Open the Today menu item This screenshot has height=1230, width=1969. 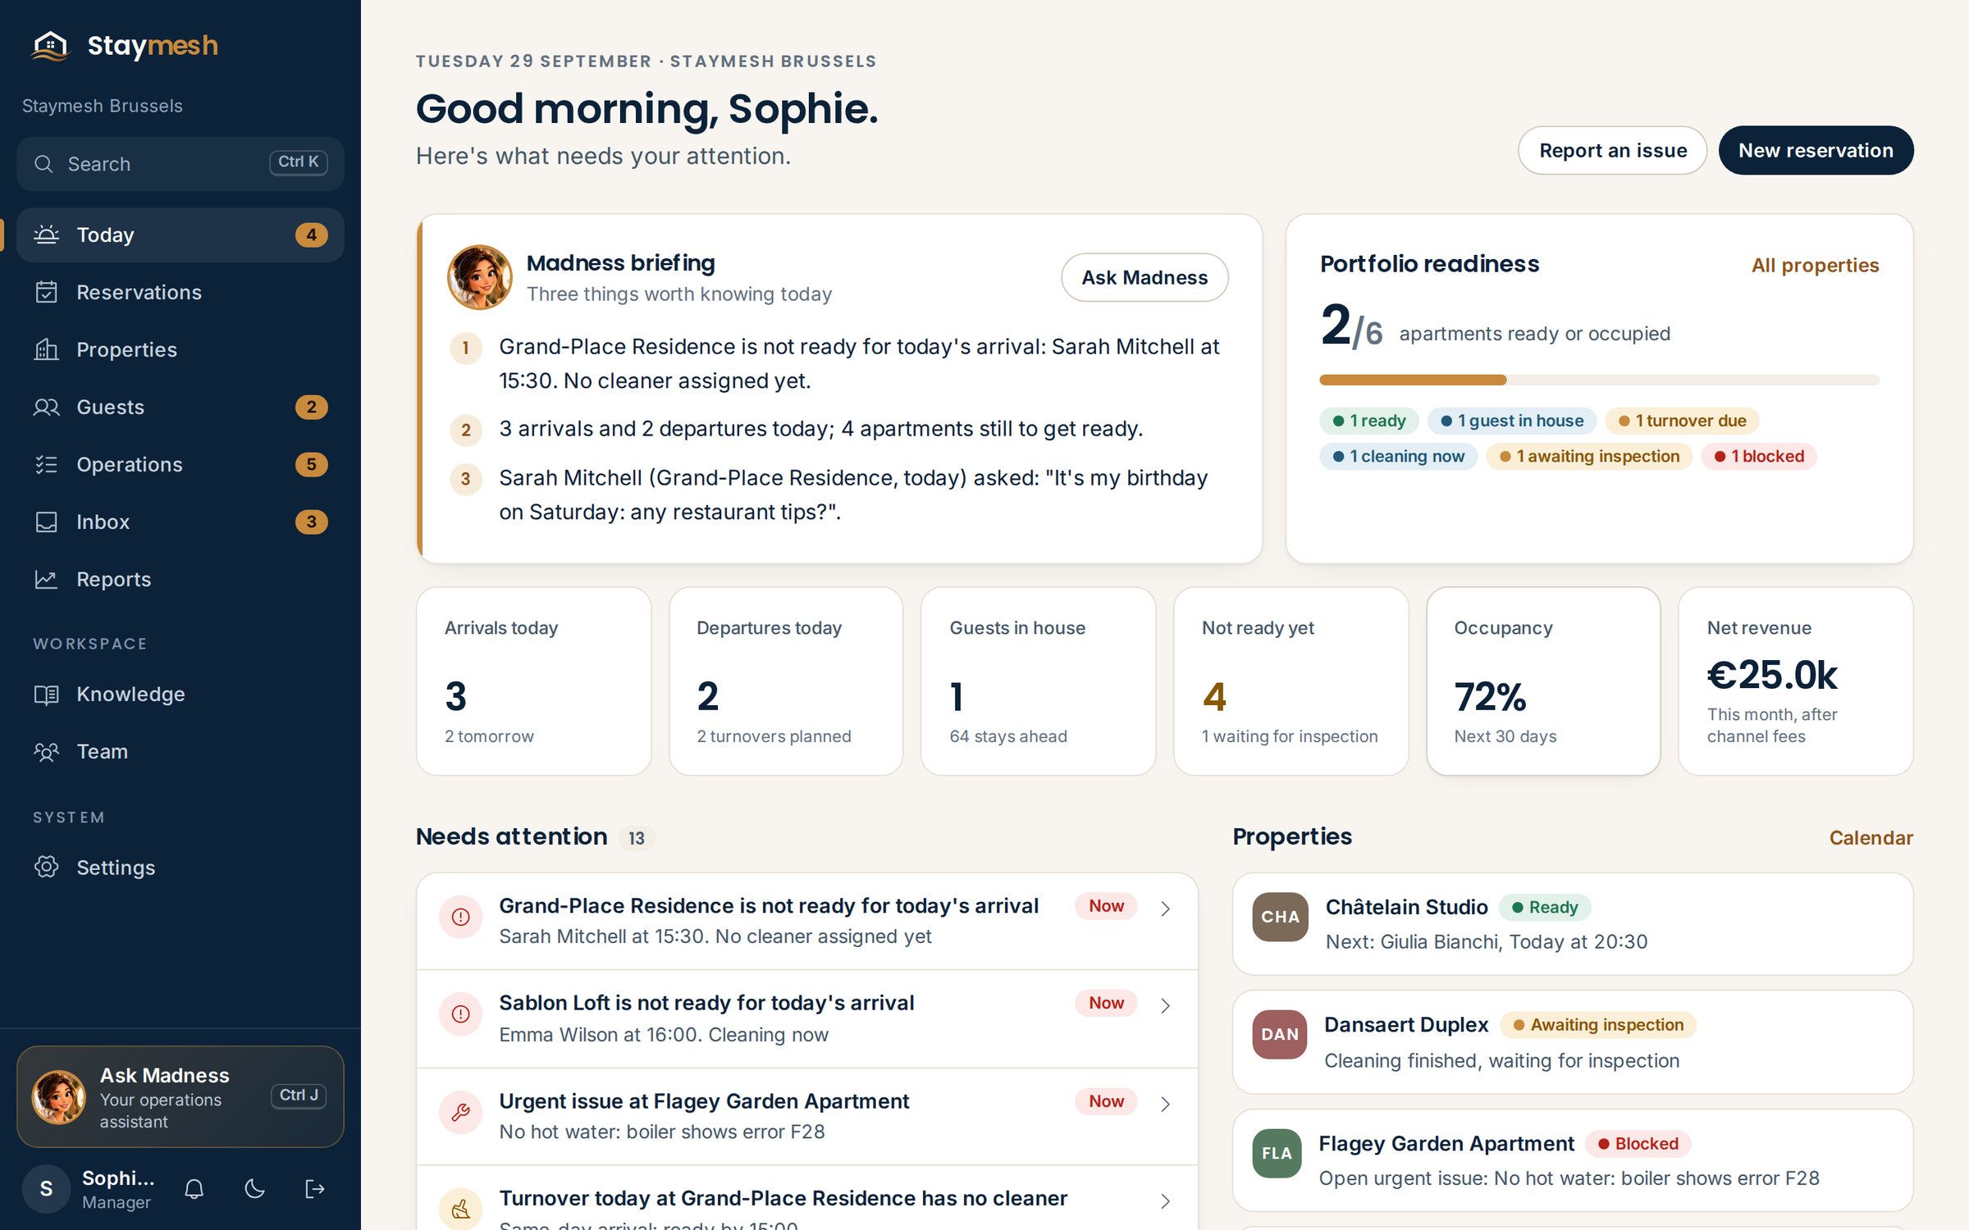tap(180, 235)
